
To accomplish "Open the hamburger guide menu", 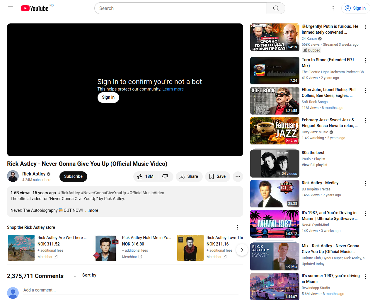I will click(11, 8).
